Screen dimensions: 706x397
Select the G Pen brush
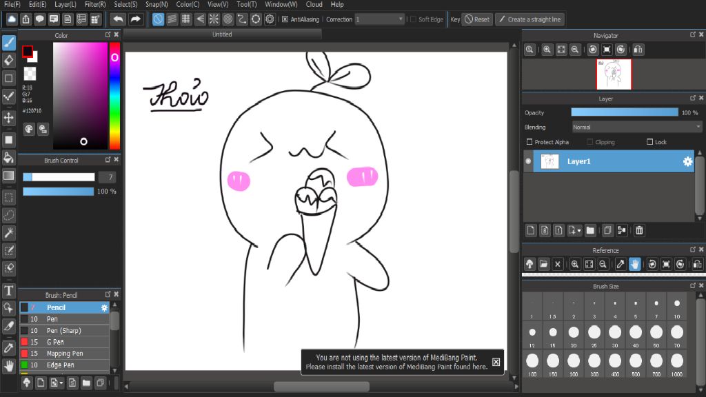click(64, 342)
